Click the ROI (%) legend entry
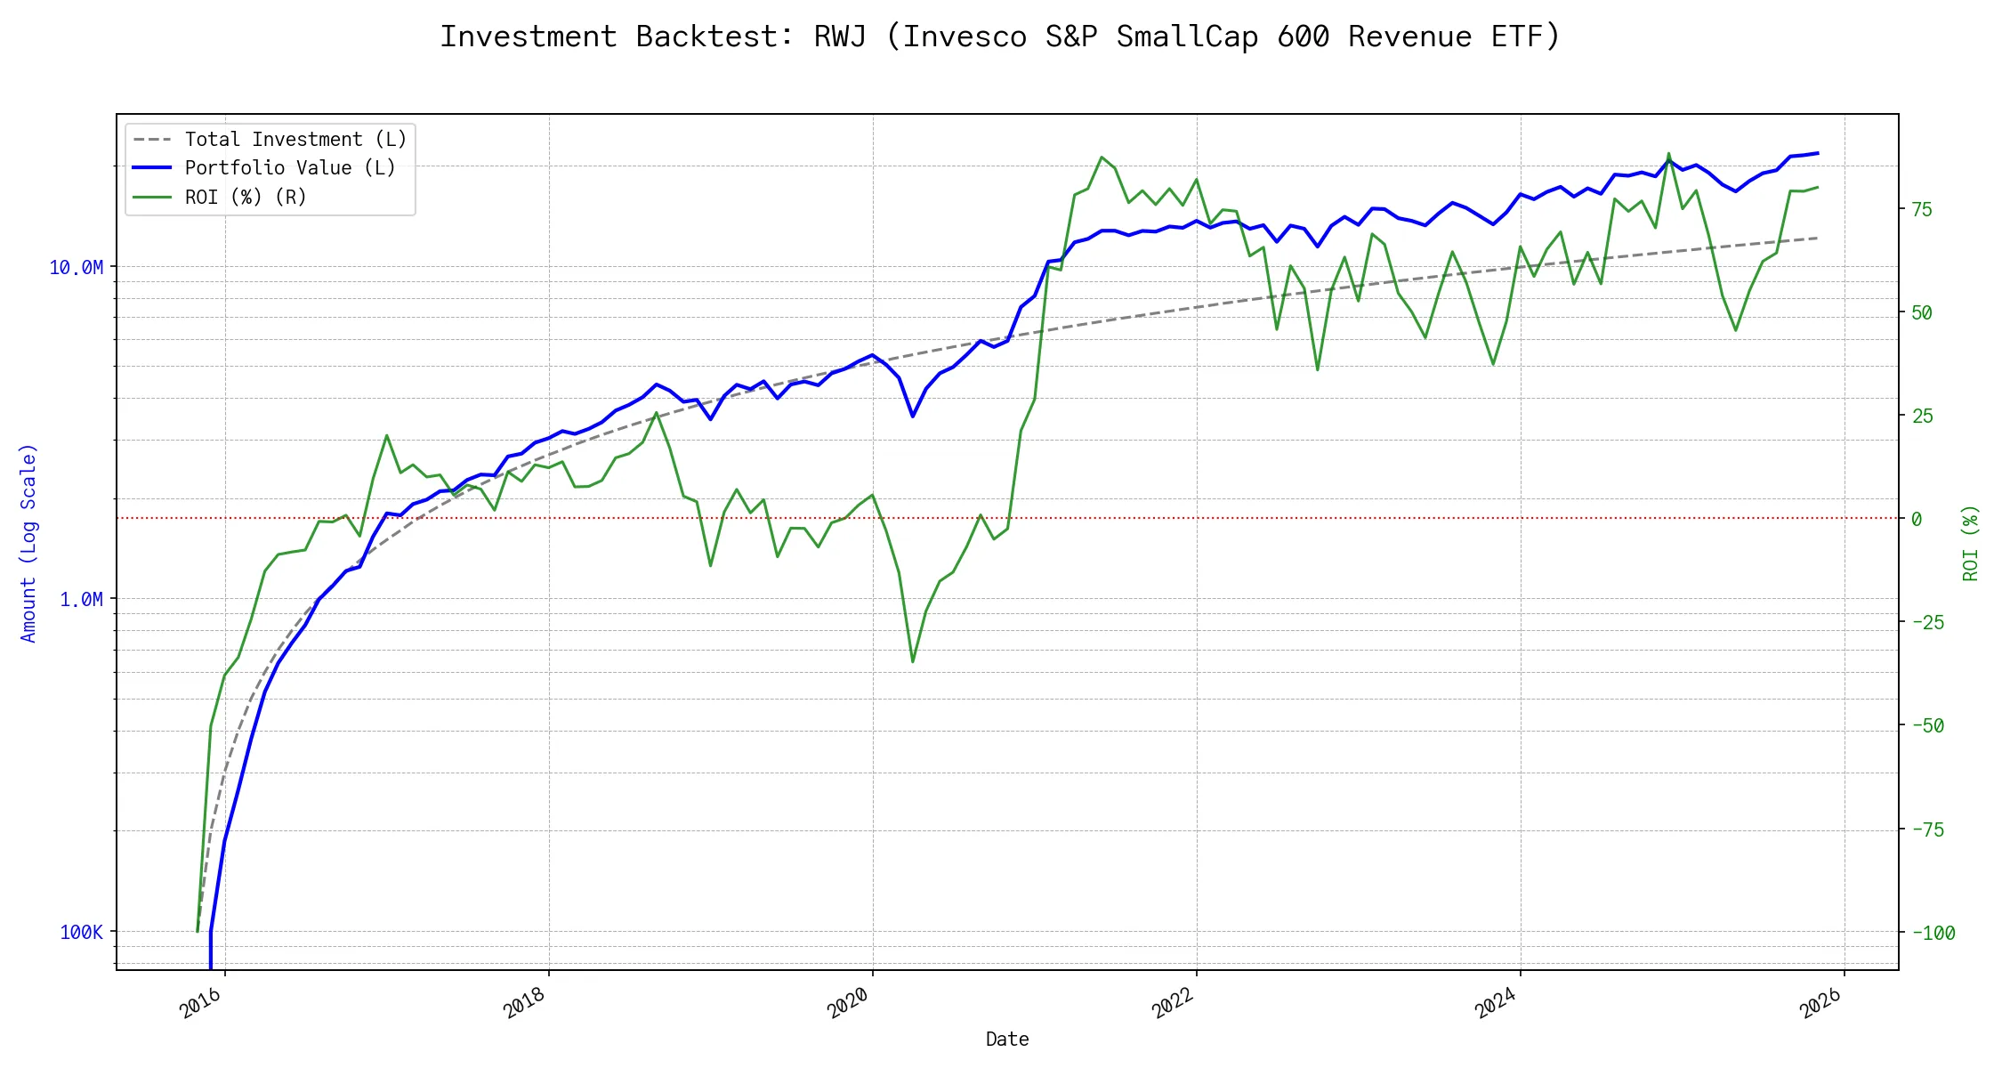The image size is (2002, 1068). [x=246, y=198]
